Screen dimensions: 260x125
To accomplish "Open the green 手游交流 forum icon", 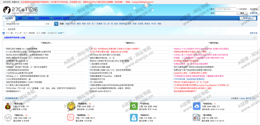I will [134, 106].
